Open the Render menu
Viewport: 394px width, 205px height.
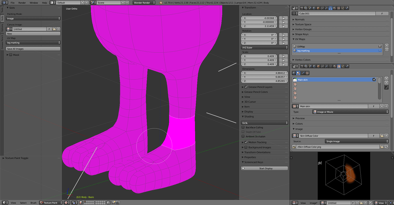point(22,3)
